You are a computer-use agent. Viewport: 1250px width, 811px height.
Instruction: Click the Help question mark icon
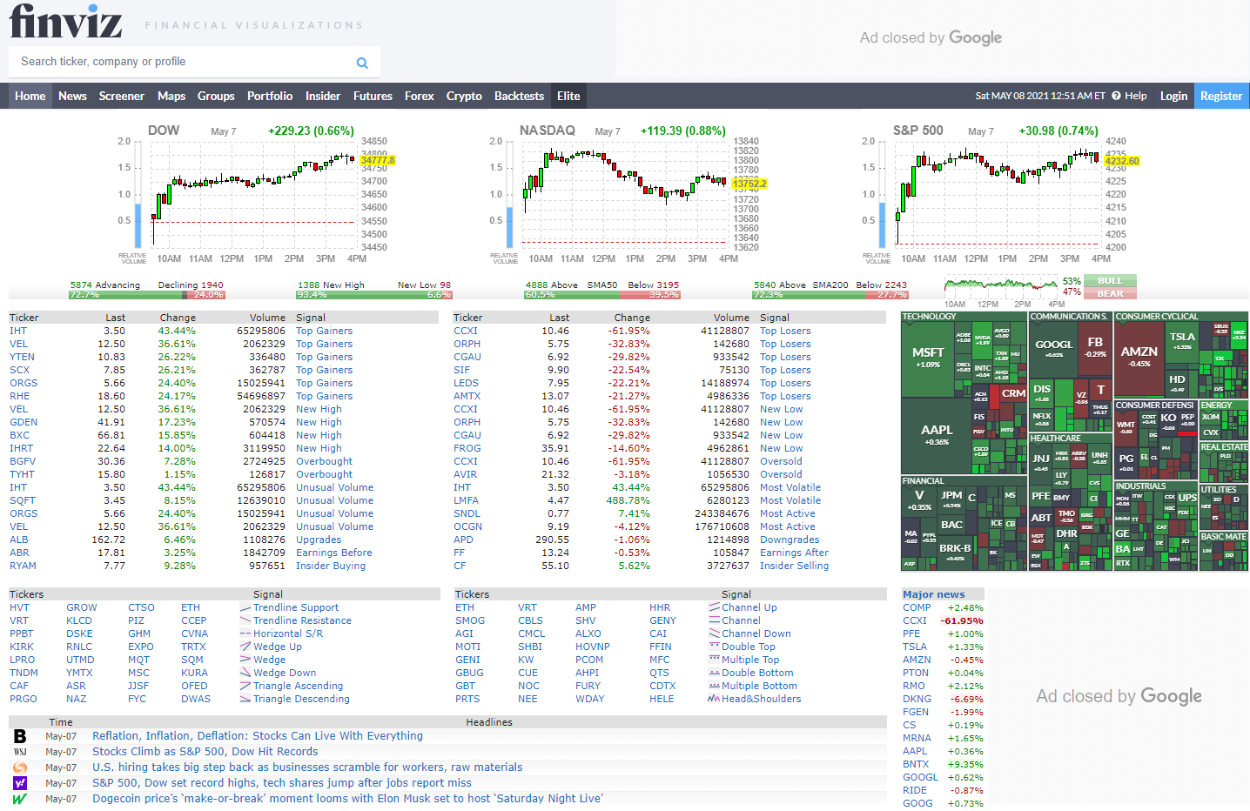tap(1116, 96)
